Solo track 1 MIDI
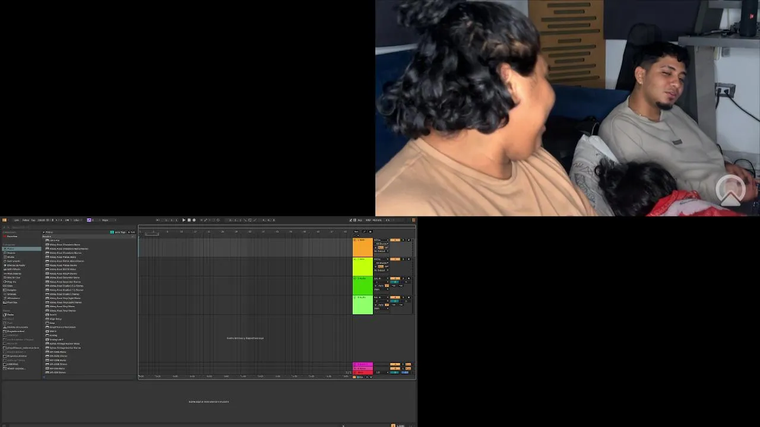 tap(403, 240)
